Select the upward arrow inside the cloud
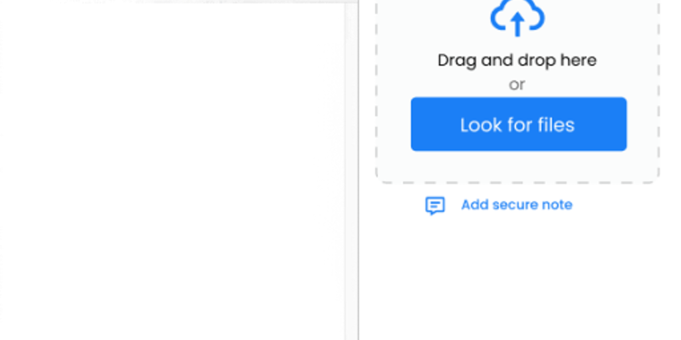Image resolution: width=681 pixels, height=340 pixels. 517,24
